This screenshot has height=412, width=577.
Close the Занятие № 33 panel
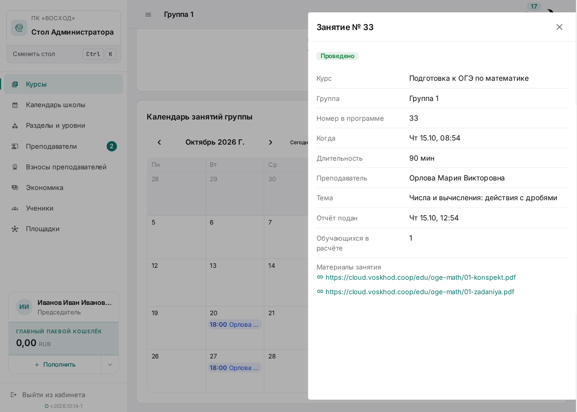559,27
